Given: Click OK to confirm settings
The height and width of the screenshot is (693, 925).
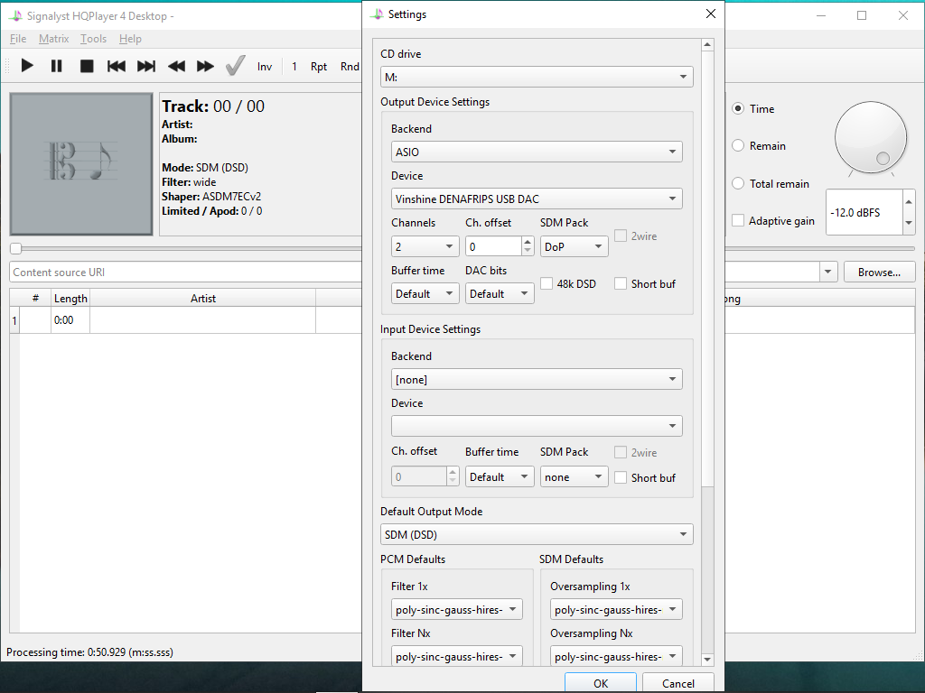Looking at the screenshot, I should tap(601, 683).
